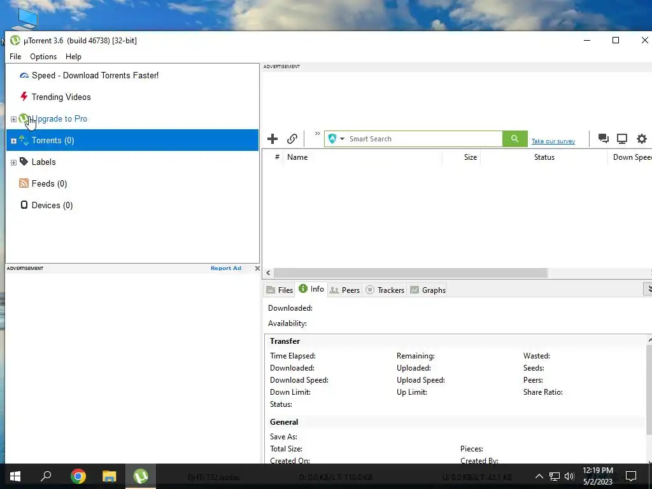Switch to the Info tab
Screen dimensions: 652x489
(x=311, y=289)
